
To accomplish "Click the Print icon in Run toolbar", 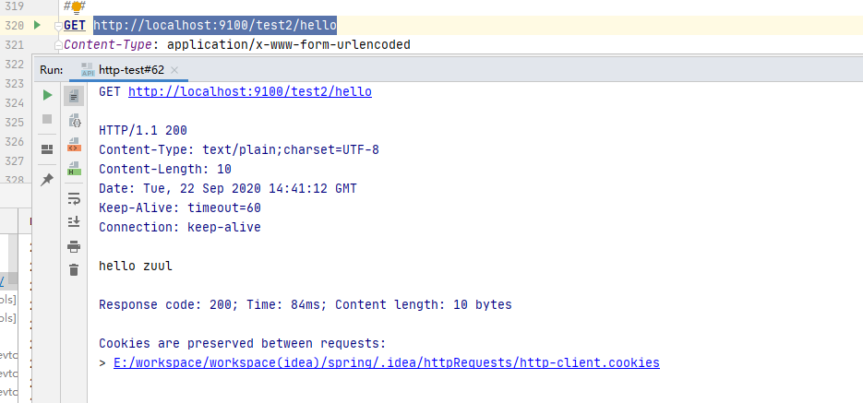I will click(x=74, y=246).
